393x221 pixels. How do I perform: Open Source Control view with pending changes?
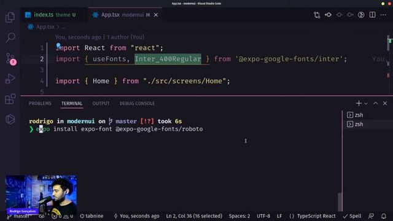10,59
